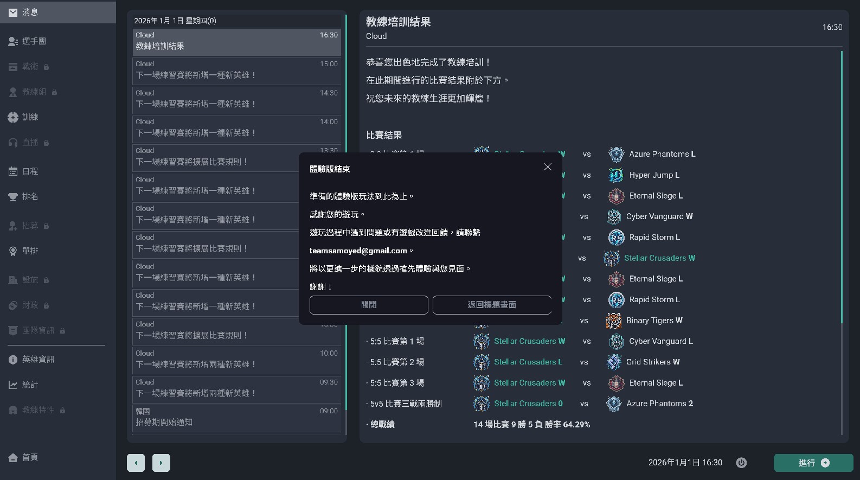Select the 14:30 Cloud message

(237, 100)
